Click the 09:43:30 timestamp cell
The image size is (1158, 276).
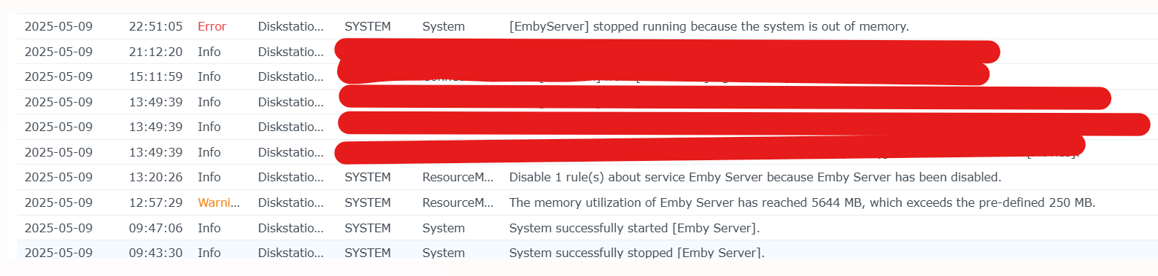coord(155,253)
